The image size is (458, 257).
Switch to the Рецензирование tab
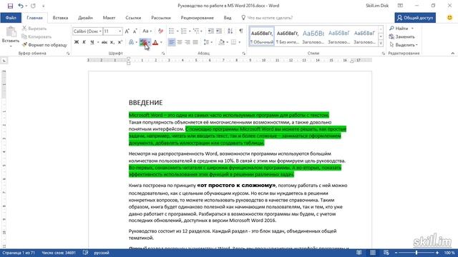198,18
